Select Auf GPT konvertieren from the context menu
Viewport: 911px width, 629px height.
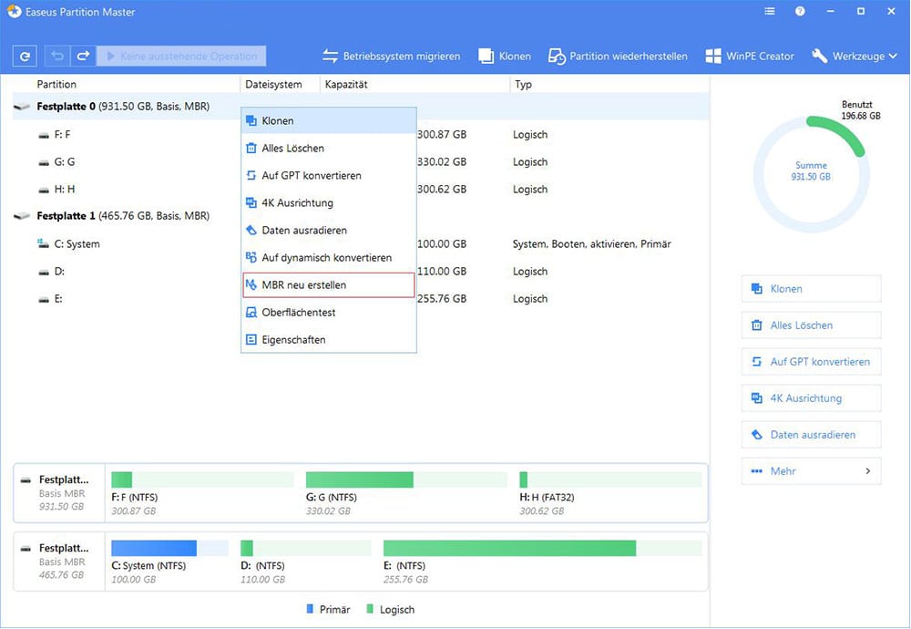tap(305, 175)
